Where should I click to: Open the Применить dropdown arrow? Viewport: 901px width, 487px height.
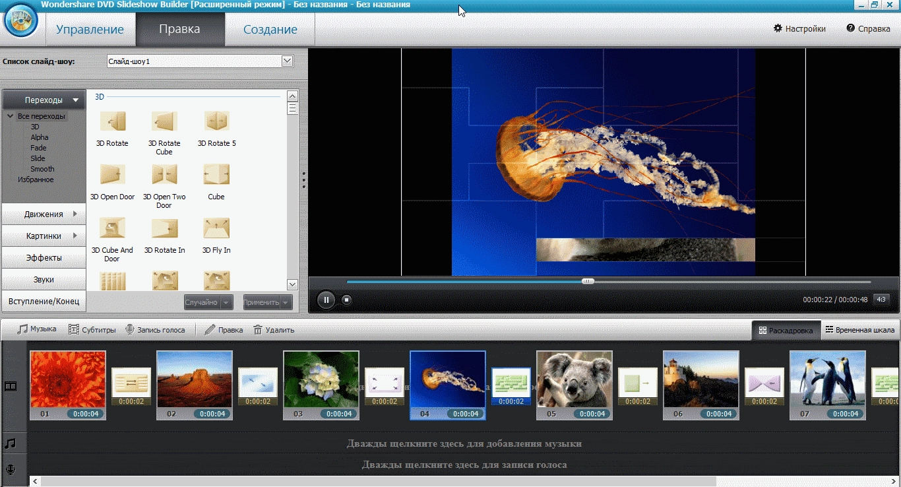pos(286,302)
